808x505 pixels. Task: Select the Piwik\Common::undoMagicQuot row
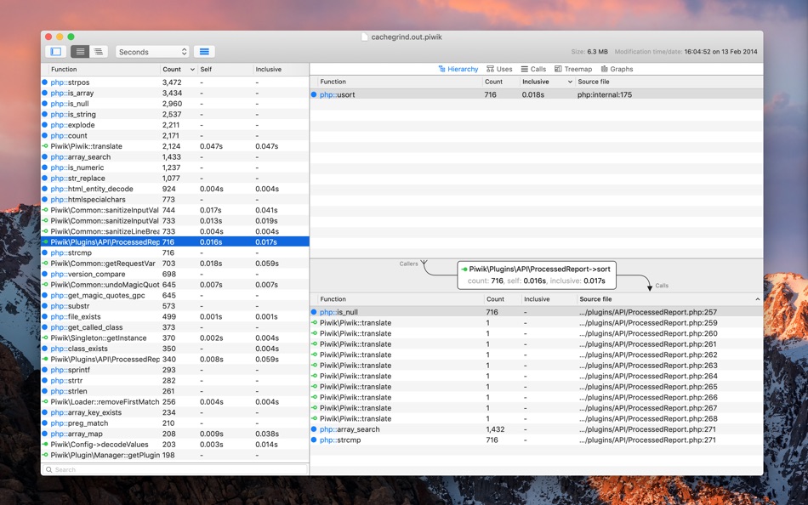click(x=175, y=285)
